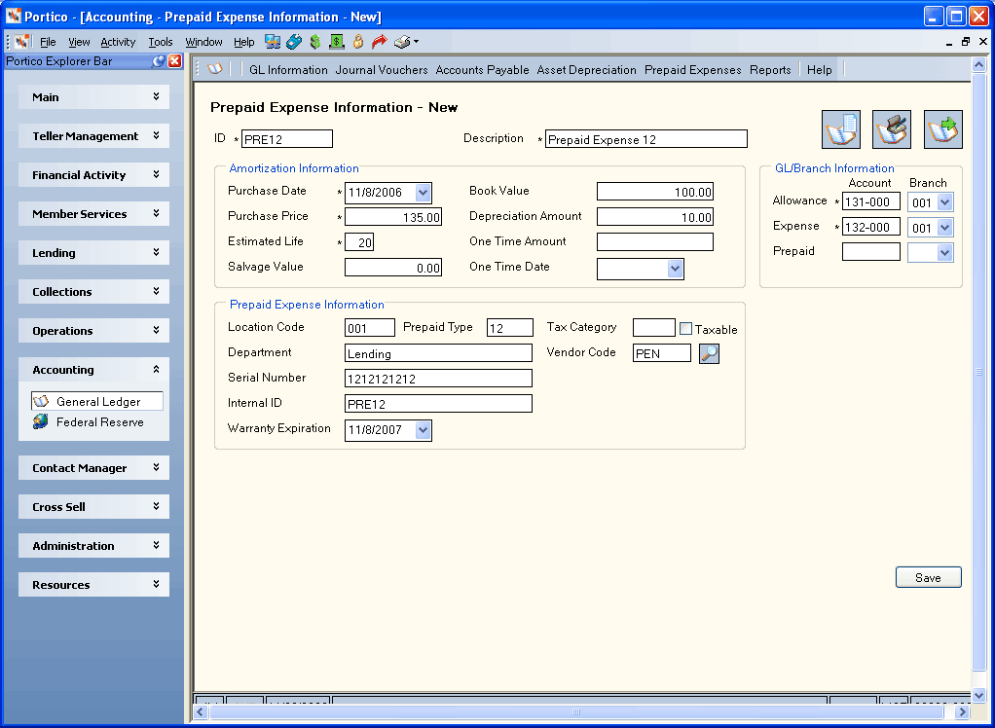The height and width of the screenshot is (728, 995).
Task: Expand the Operations section
Action: point(93,331)
